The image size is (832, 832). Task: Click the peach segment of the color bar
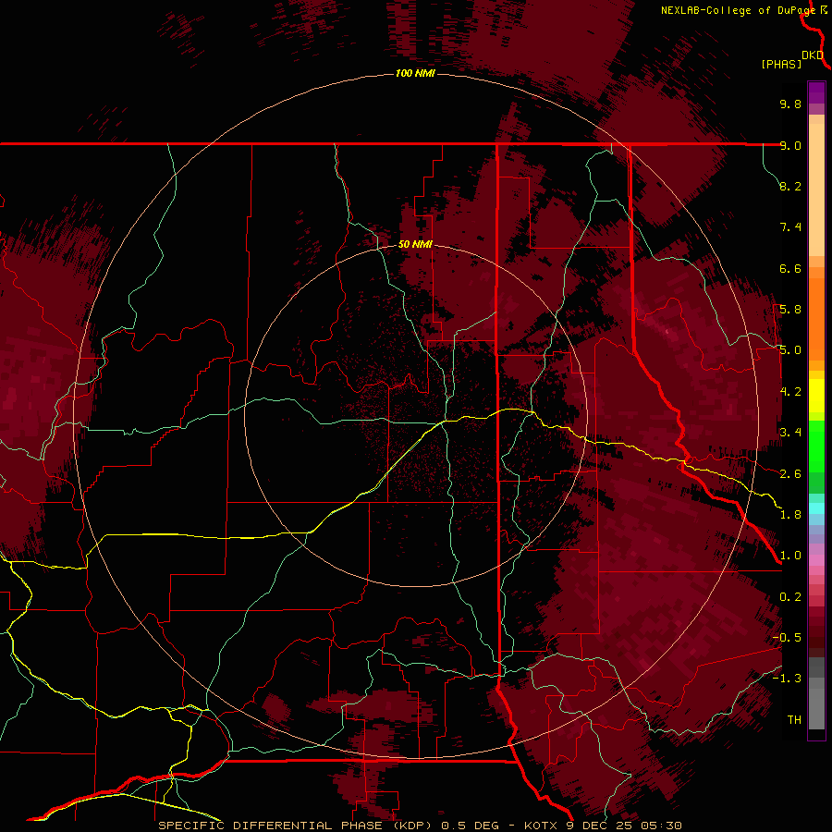tap(816, 190)
